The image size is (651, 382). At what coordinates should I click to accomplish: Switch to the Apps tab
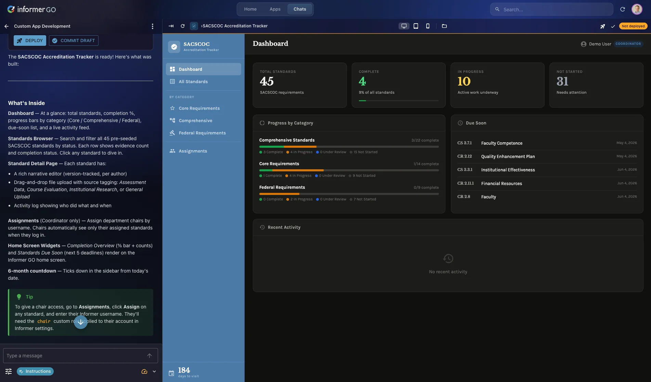[x=275, y=9]
